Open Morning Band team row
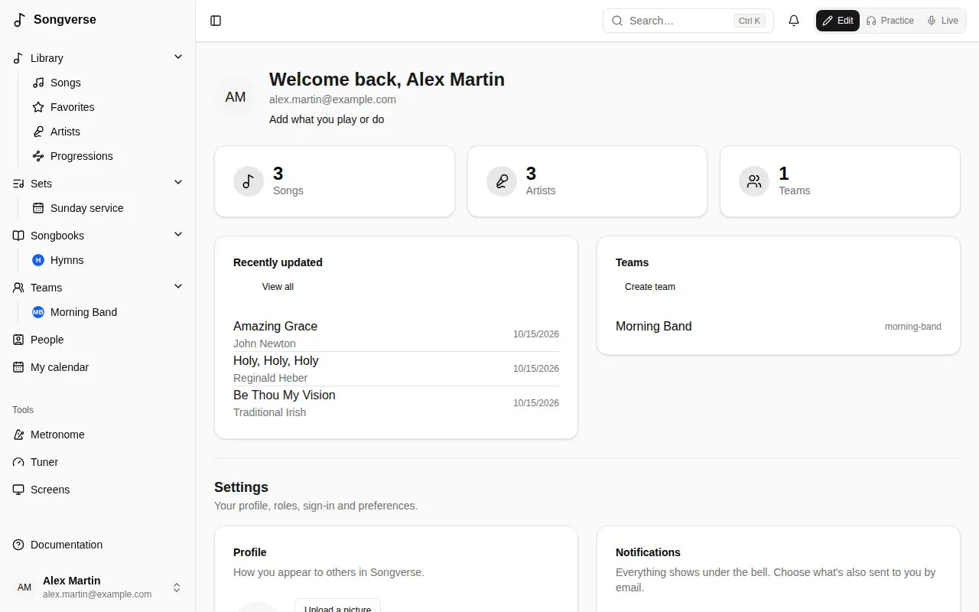 [x=779, y=326]
